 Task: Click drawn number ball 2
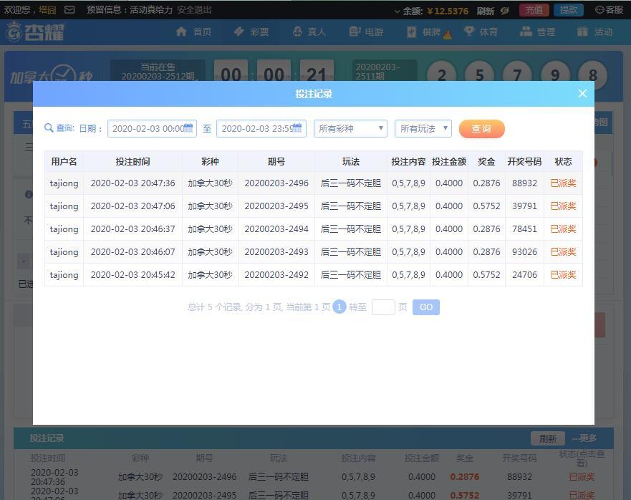coord(442,75)
